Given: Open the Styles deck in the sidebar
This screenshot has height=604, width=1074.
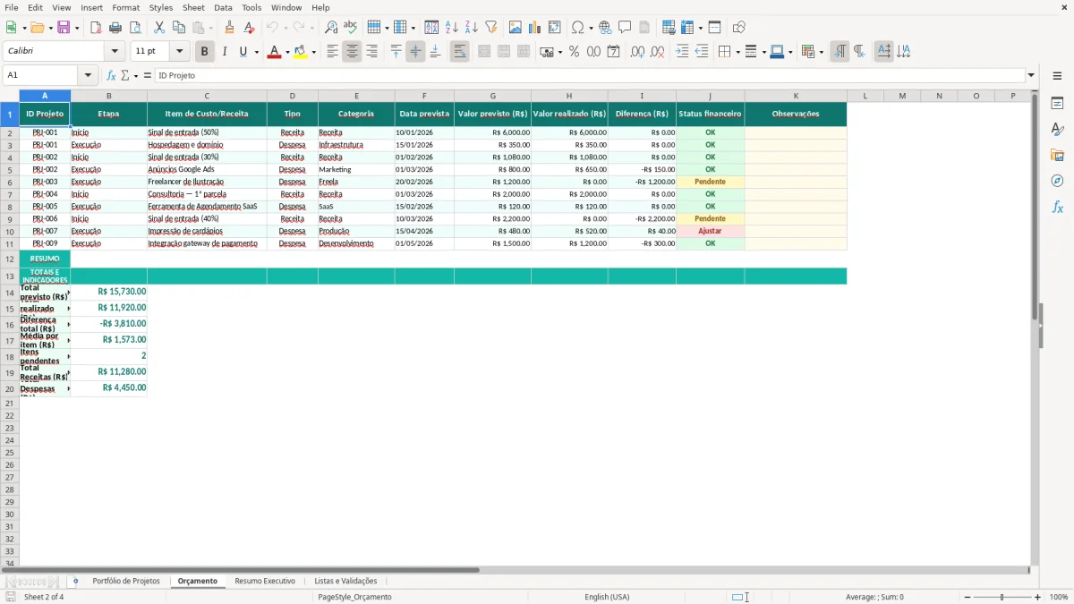Looking at the screenshot, I should tap(1057, 130).
